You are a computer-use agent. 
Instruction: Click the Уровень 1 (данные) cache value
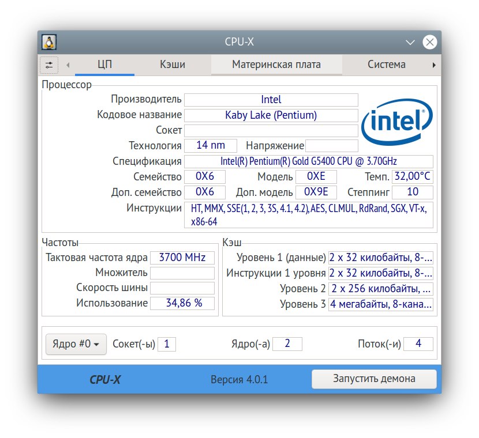point(381,258)
